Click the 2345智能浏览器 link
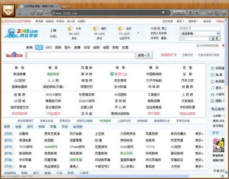The image size is (229, 179). [208, 46]
